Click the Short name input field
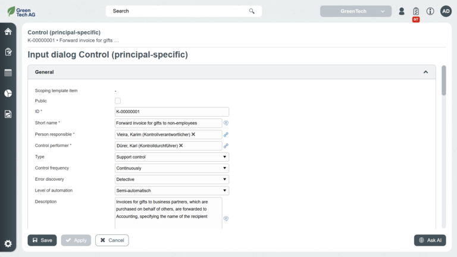Screen dimensions: 457x257 pyautogui.click(x=168, y=123)
